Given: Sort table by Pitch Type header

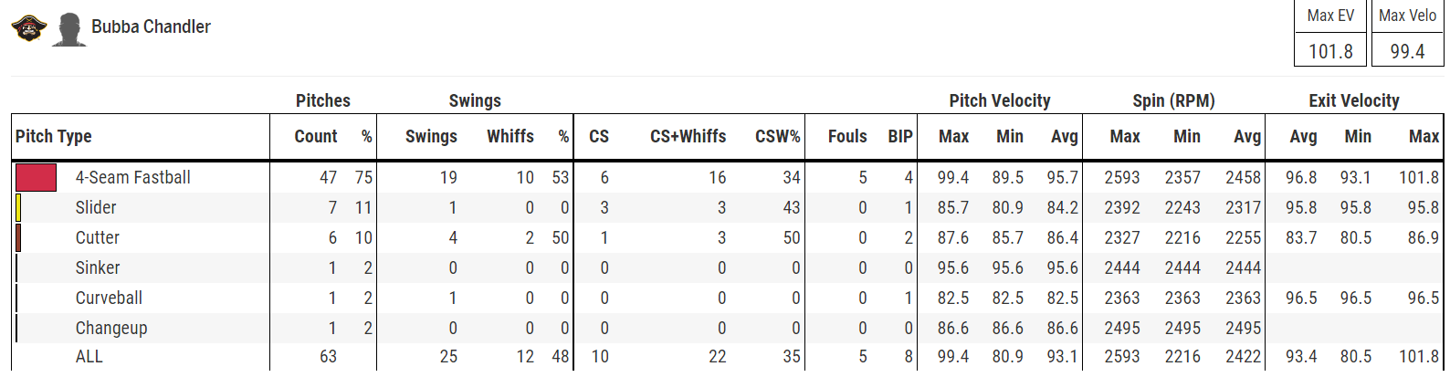Looking at the screenshot, I should [54, 136].
